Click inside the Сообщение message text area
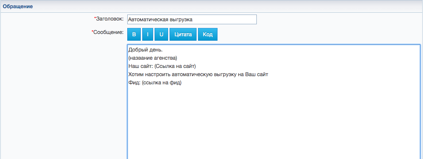Screen dimensions: 426x159 point(274,102)
